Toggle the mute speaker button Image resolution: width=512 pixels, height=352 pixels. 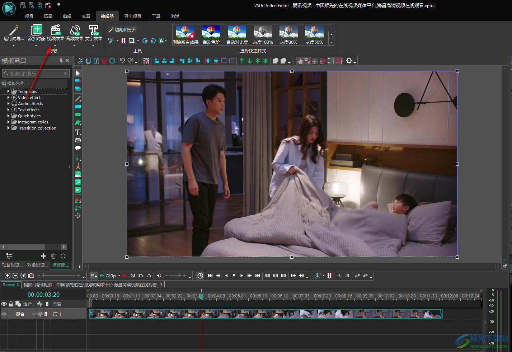pyautogui.click(x=159, y=276)
